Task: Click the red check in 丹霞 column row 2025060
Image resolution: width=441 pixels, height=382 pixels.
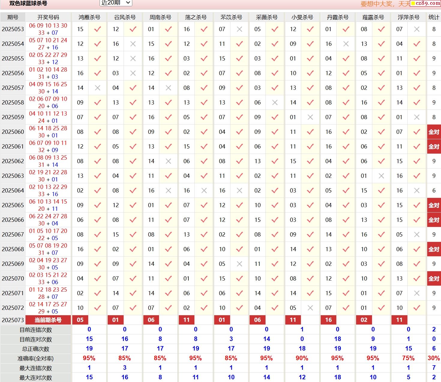Action: coord(346,132)
